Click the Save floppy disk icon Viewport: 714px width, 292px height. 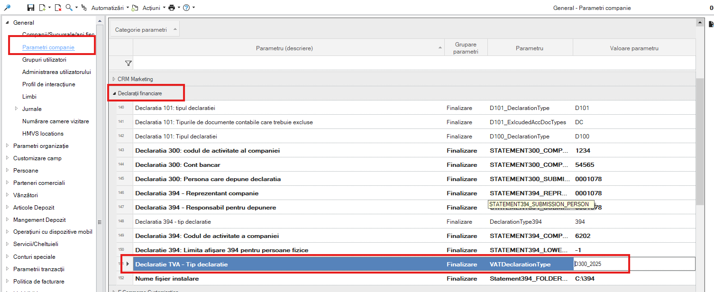coord(31,8)
